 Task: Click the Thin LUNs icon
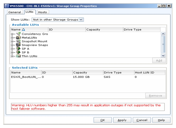click(18, 56)
